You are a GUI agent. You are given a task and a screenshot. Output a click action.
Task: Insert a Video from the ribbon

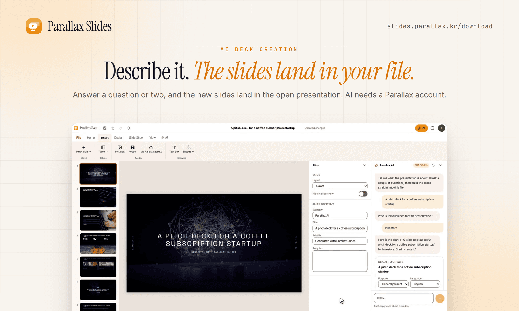(132, 149)
